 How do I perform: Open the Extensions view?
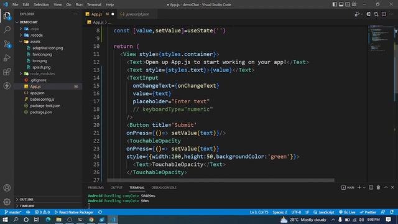[x=7, y=72]
